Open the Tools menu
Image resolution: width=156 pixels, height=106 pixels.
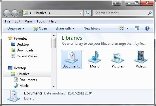pos(40,21)
